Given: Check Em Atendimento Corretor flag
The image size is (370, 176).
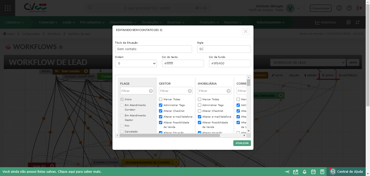Looking at the screenshot, I should [x=122, y=105].
